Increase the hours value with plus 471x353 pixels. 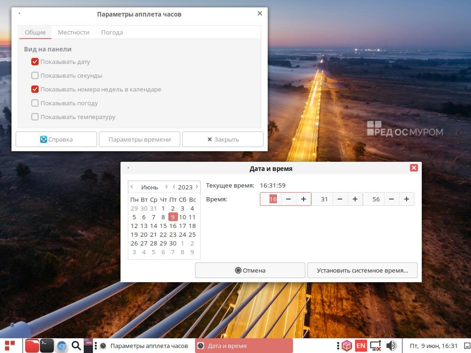(x=304, y=199)
